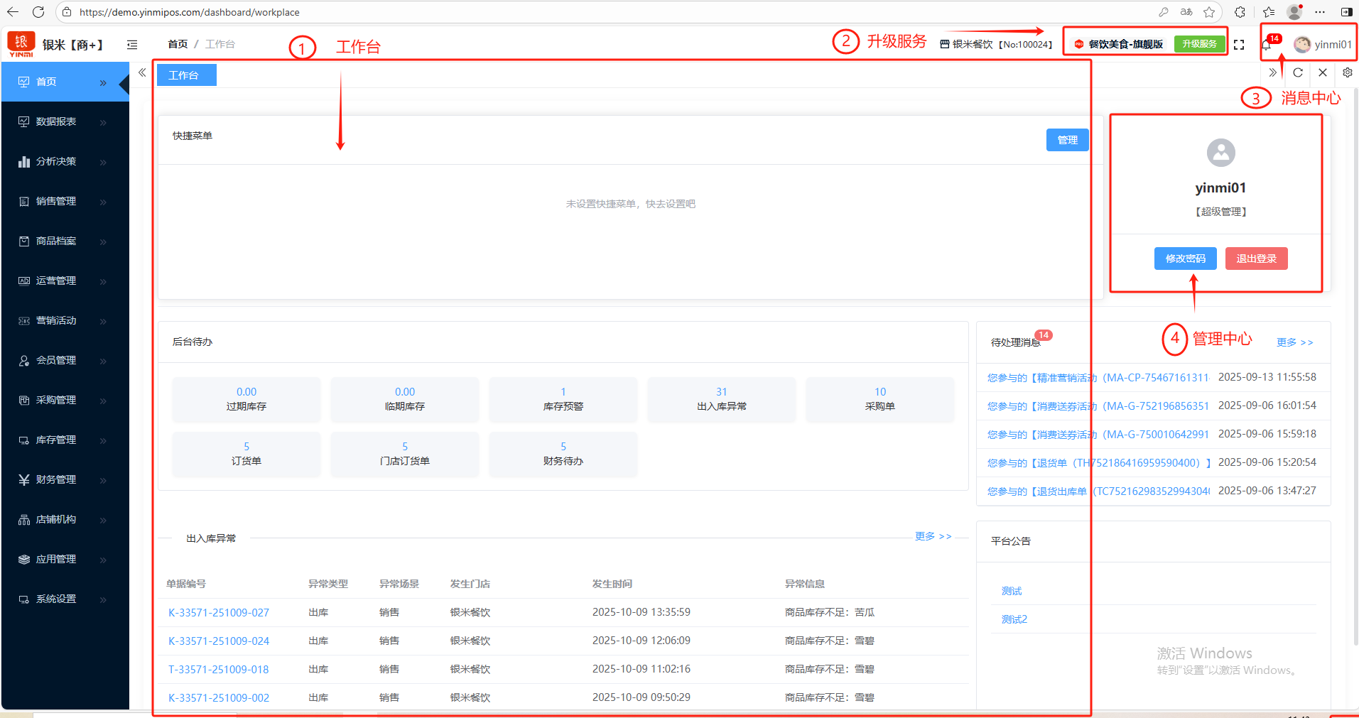Expand the 库存管理 sidebar menu
This screenshot has width=1359, height=718.
pos(56,440)
